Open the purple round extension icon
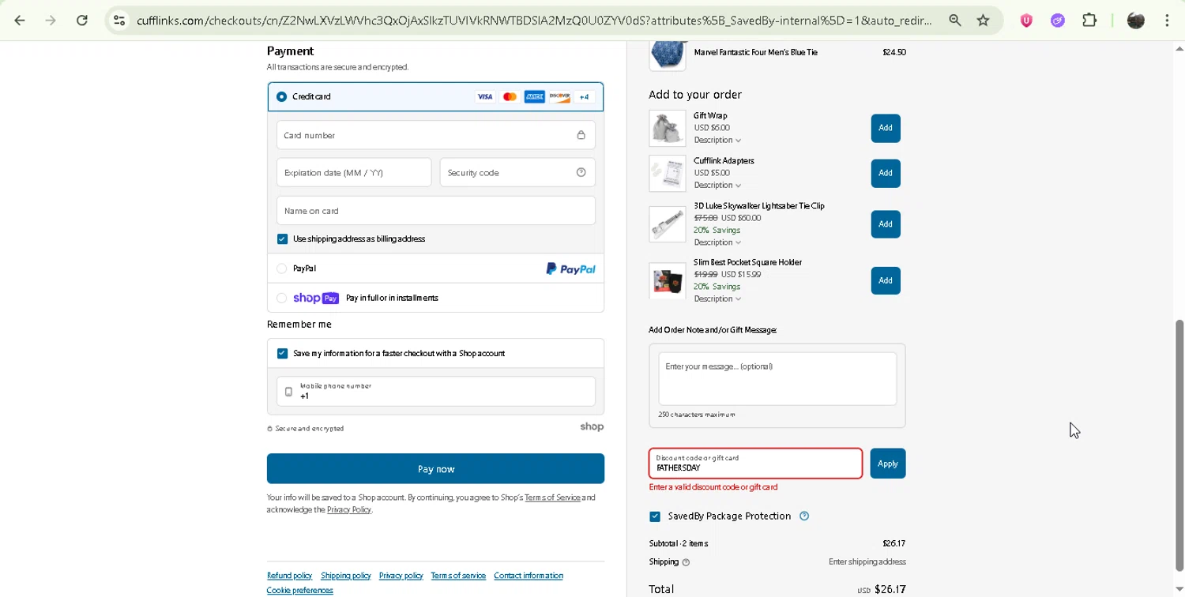This screenshot has height=597, width=1185. (x=1058, y=21)
